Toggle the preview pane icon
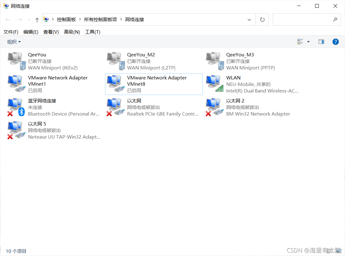This screenshot has width=345, height=256. tap(321, 42)
